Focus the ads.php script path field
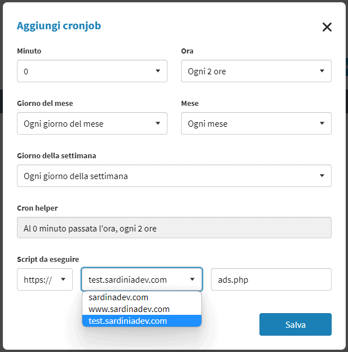 271,279
